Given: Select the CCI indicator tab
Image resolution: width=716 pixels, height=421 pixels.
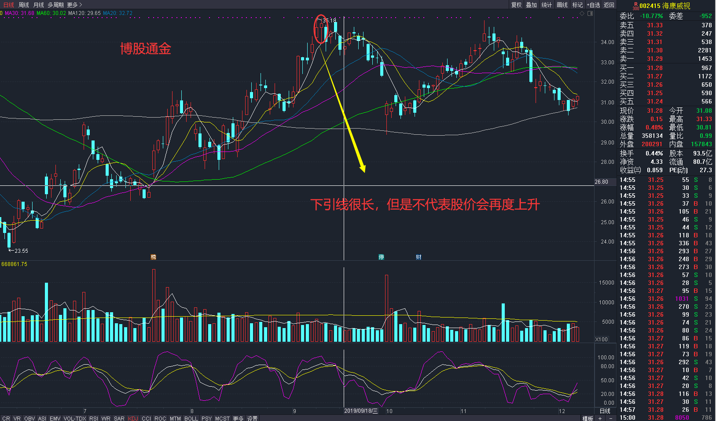Looking at the screenshot, I should tap(147, 418).
